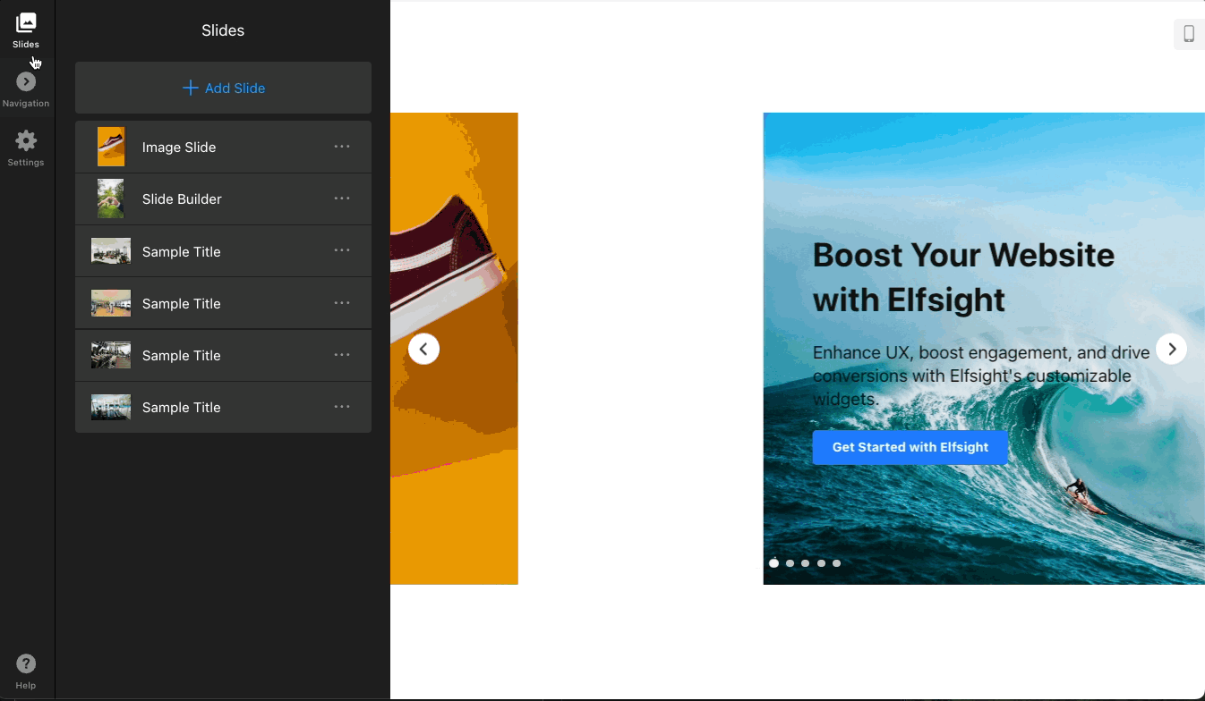The height and width of the screenshot is (701, 1205).
Task: Click the Add Slide button
Action: (x=223, y=88)
